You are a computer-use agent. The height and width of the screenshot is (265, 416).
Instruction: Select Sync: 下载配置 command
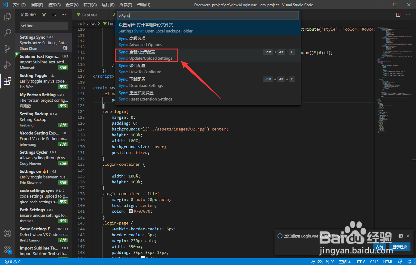tap(208, 82)
